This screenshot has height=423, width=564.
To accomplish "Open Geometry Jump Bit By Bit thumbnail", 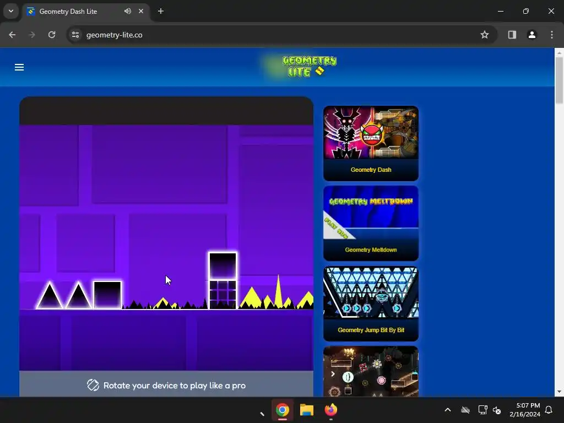I will [371, 292].
